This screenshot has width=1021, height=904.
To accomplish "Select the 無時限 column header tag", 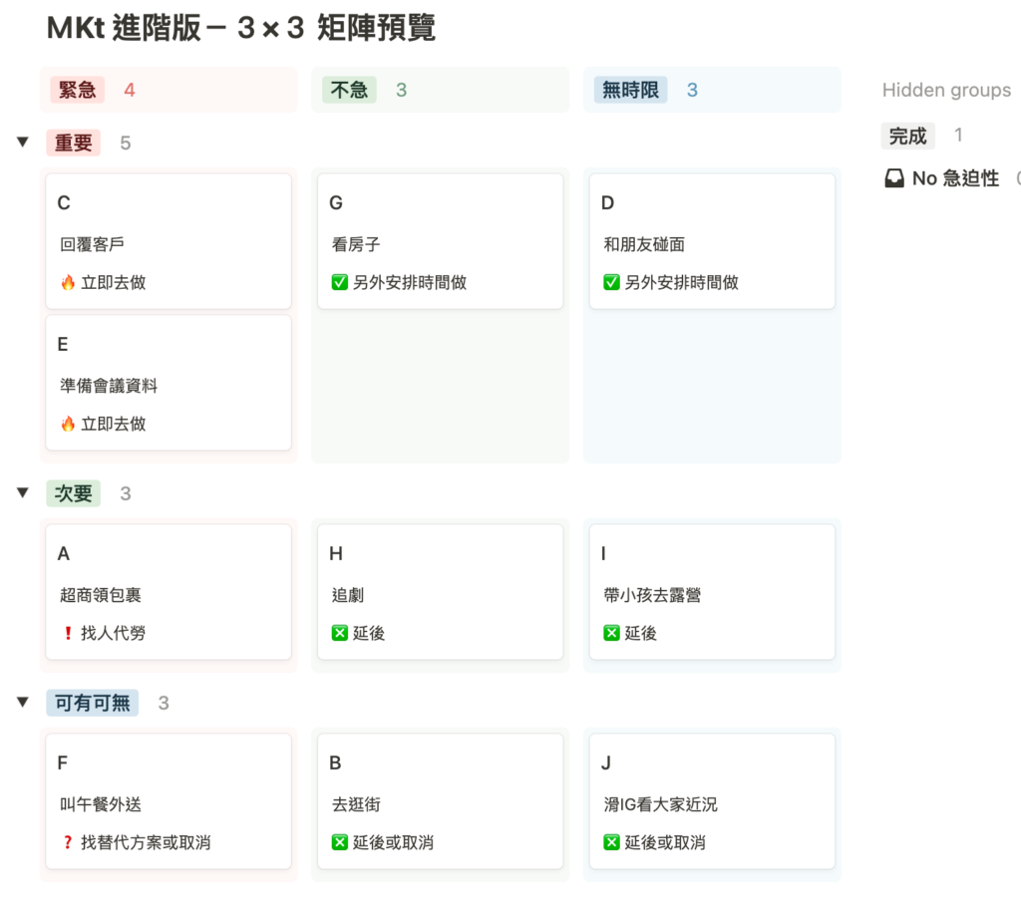I will pos(630,90).
